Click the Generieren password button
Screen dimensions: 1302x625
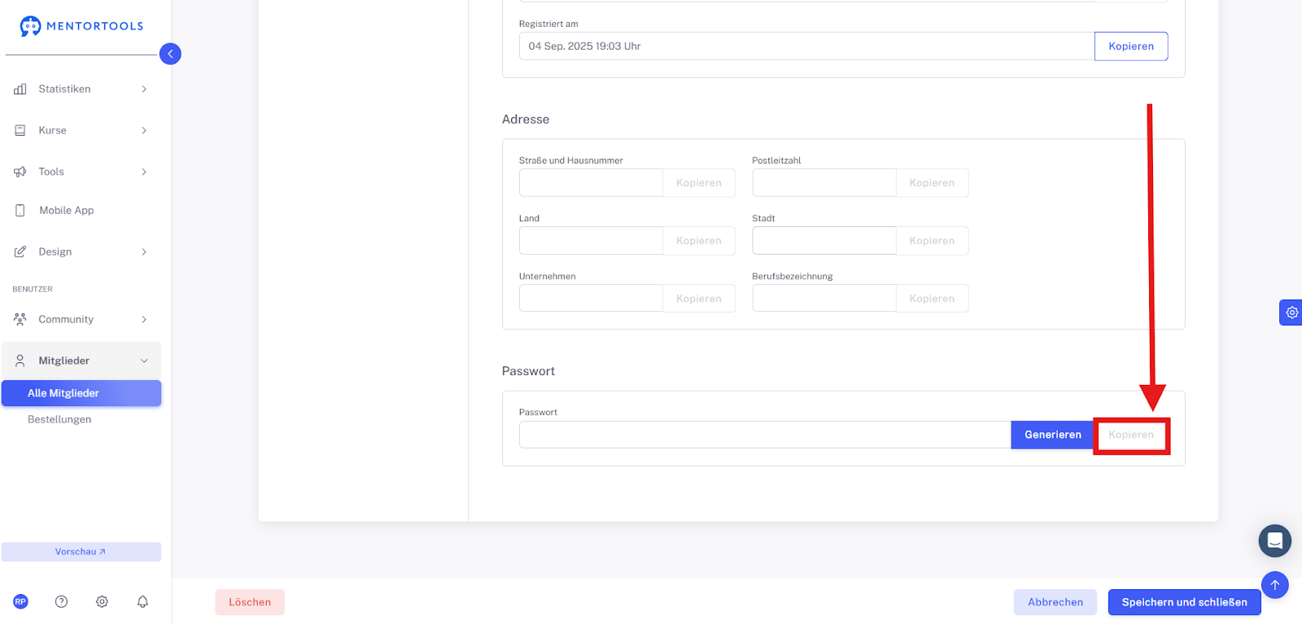[1052, 435]
